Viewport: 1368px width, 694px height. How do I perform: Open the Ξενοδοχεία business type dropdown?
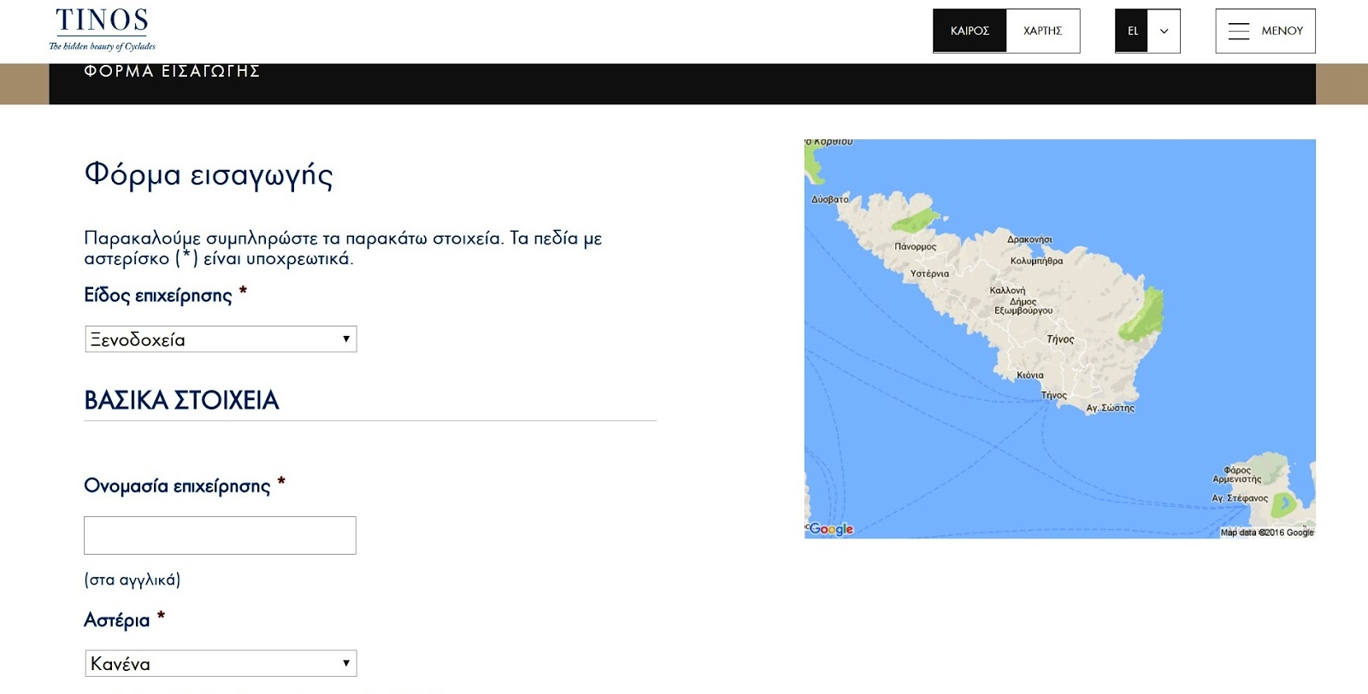click(221, 339)
